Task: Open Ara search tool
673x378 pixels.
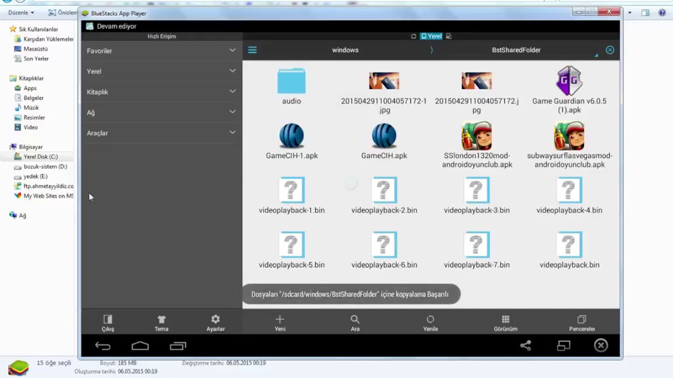Action: (x=355, y=323)
